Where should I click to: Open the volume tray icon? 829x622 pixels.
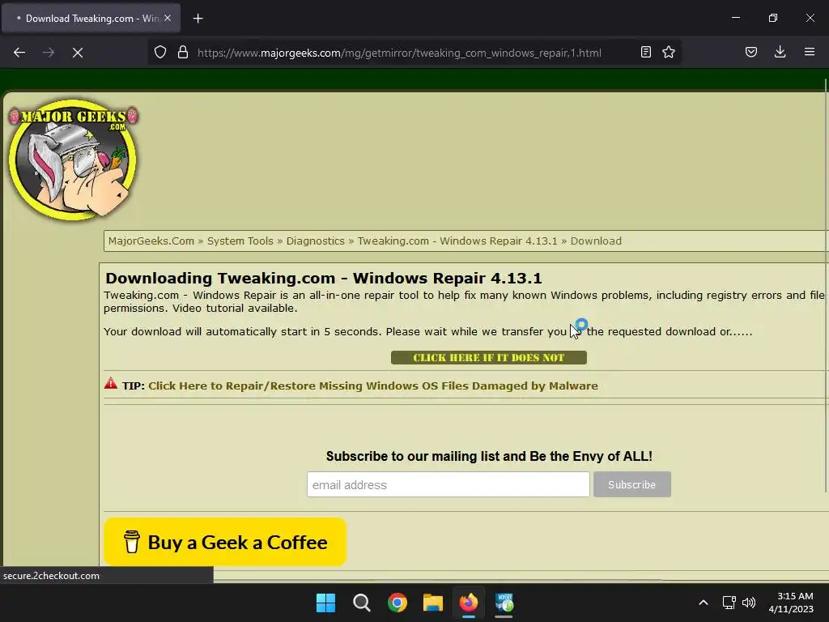pos(749,603)
